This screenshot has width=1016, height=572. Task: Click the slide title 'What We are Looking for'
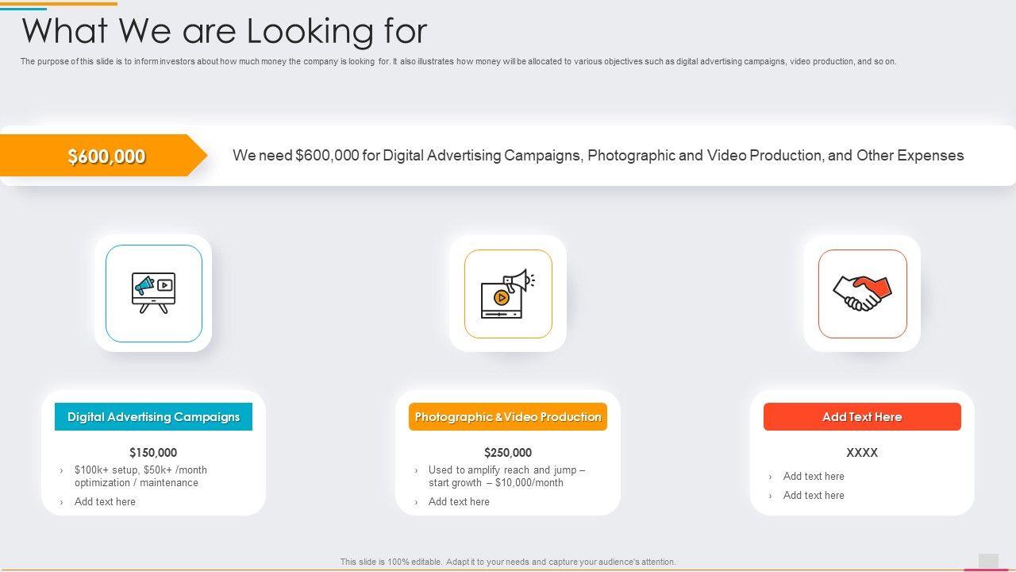click(x=225, y=32)
